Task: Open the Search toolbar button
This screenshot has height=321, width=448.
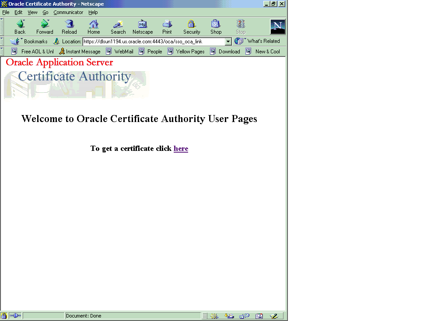Action: pos(118,27)
